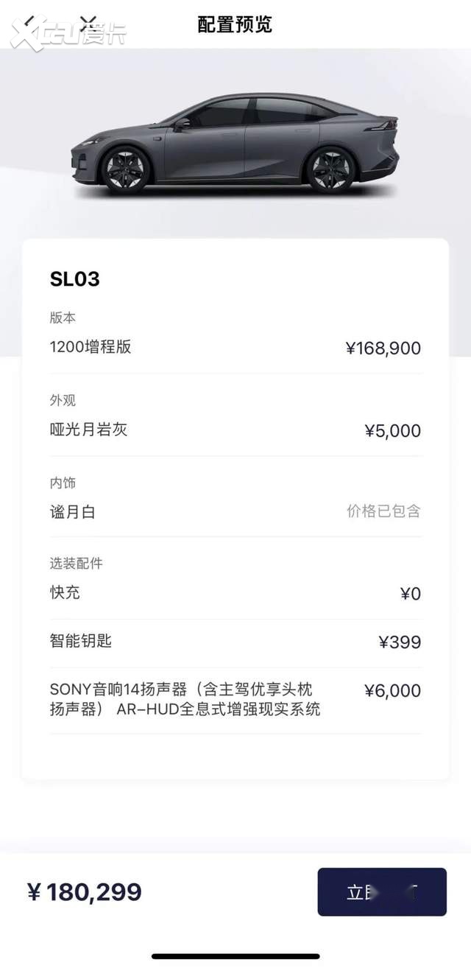Click the ¥168,900 version price
The image size is (471, 968).
tap(383, 348)
